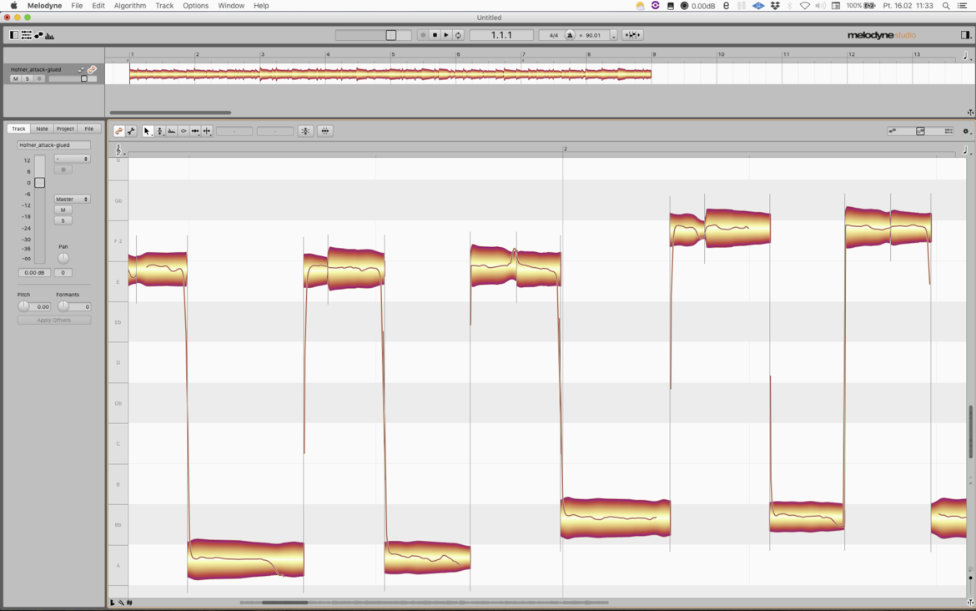Select the Formant tool
The image size is (976, 611).
[x=171, y=131]
